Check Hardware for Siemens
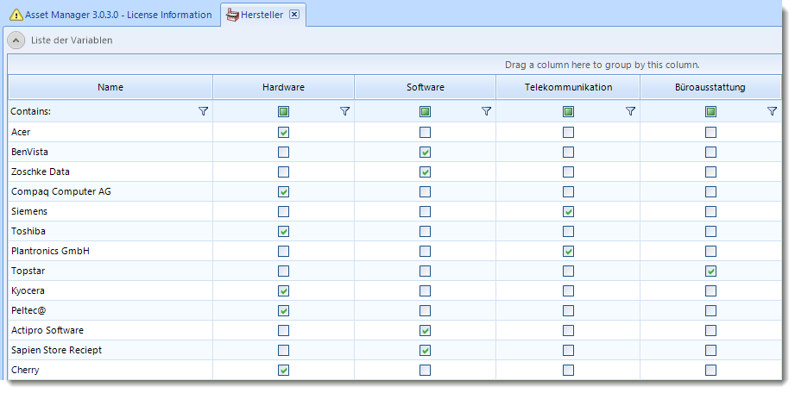Image resolution: width=795 pixels, height=393 pixels. [x=283, y=211]
